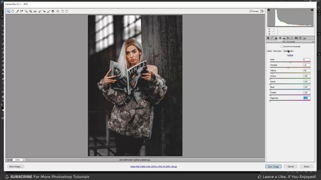
Task: Open the Tone Curve panel icon
Action: point(272,38)
